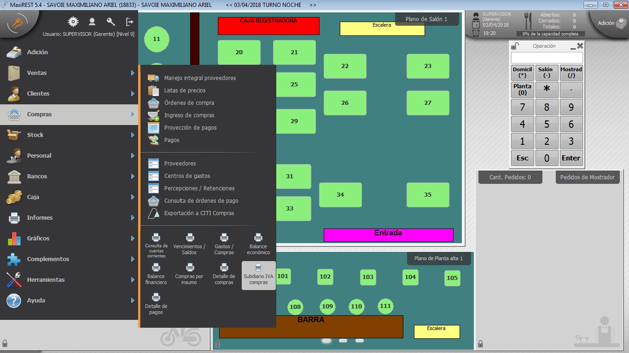The height and width of the screenshot is (353, 629).
Task: Expand the Informes submenu arrow
Action: point(133,218)
